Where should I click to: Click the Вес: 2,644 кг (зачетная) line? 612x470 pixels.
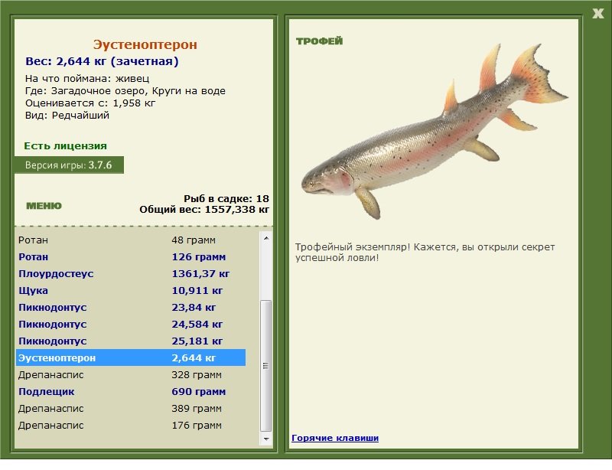(102, 61)
